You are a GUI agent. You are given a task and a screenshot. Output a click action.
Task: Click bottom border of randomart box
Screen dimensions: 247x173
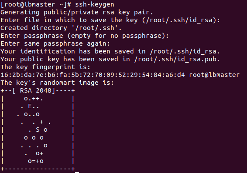(38, 169)
